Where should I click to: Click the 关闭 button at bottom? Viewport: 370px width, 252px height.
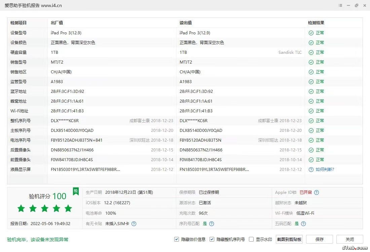tap(349, 239)
